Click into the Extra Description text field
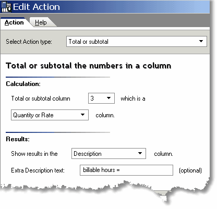The height and width of the screenshot is (209, 217). [x=126, y=170]
